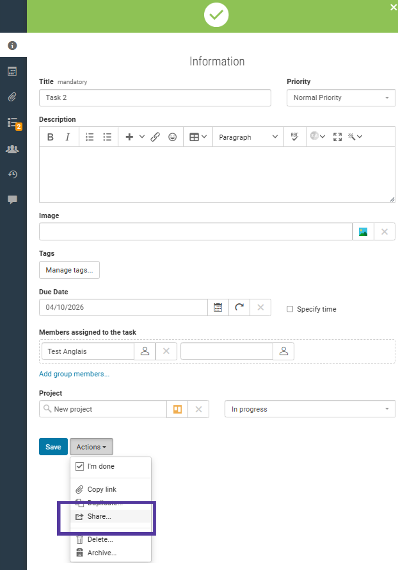Open the comments speech bubble in sidebar
398x570 pixels.
13,199
